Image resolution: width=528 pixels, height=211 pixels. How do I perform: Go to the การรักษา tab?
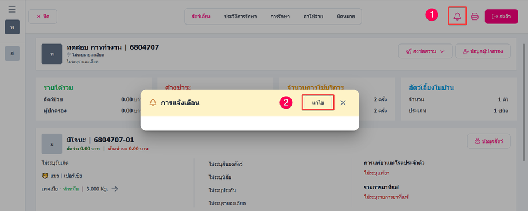click(280, 17)
